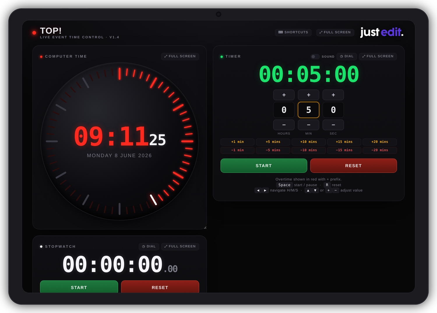Click the just edit. logo
437x313 pixels.
[382, 32]
